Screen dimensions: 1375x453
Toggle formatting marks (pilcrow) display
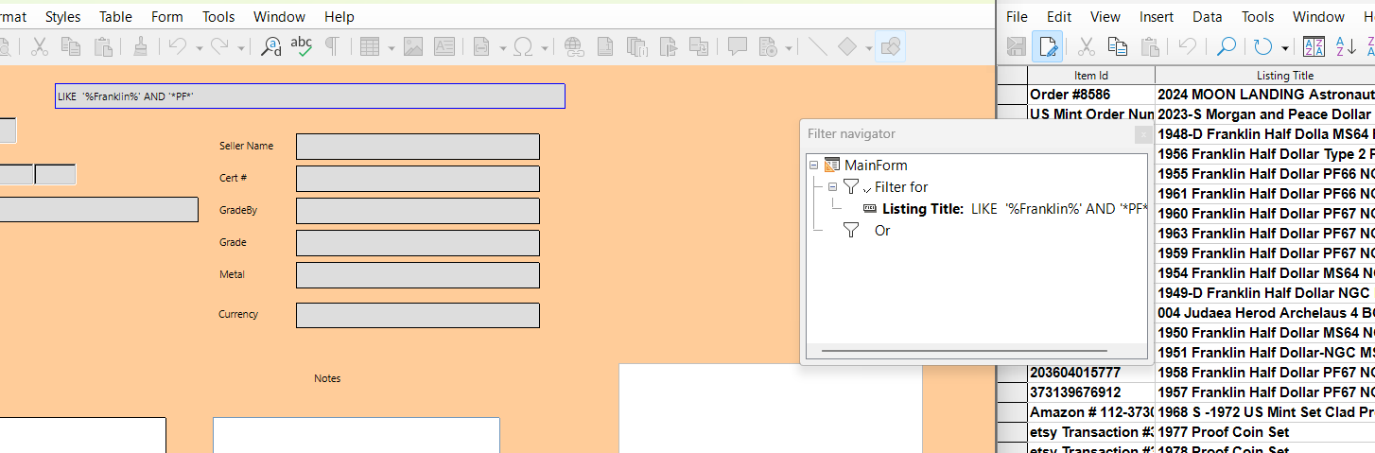[x=332, y=46]
